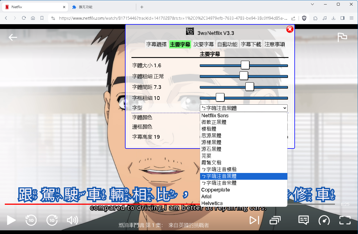This screenshot has width=358, height=234.
Task: Select Copperplate font option
Action: coord(244,190)
